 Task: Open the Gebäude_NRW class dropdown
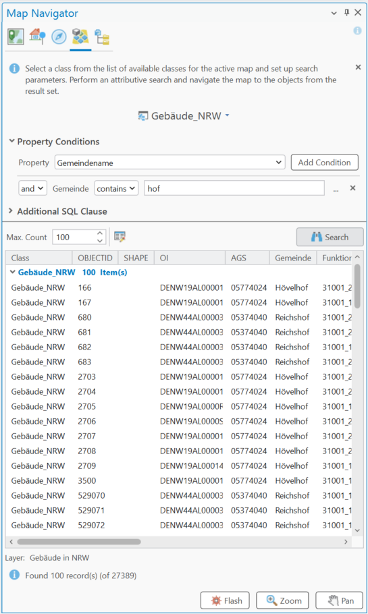[x=184, y=116]
